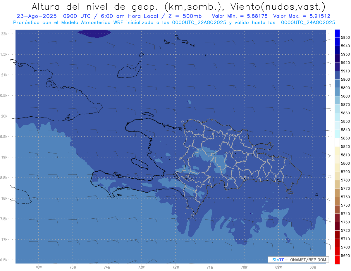Screen dimensions: 351x271
Task: Click the 71W longitude label
Action: coord(210,267)
